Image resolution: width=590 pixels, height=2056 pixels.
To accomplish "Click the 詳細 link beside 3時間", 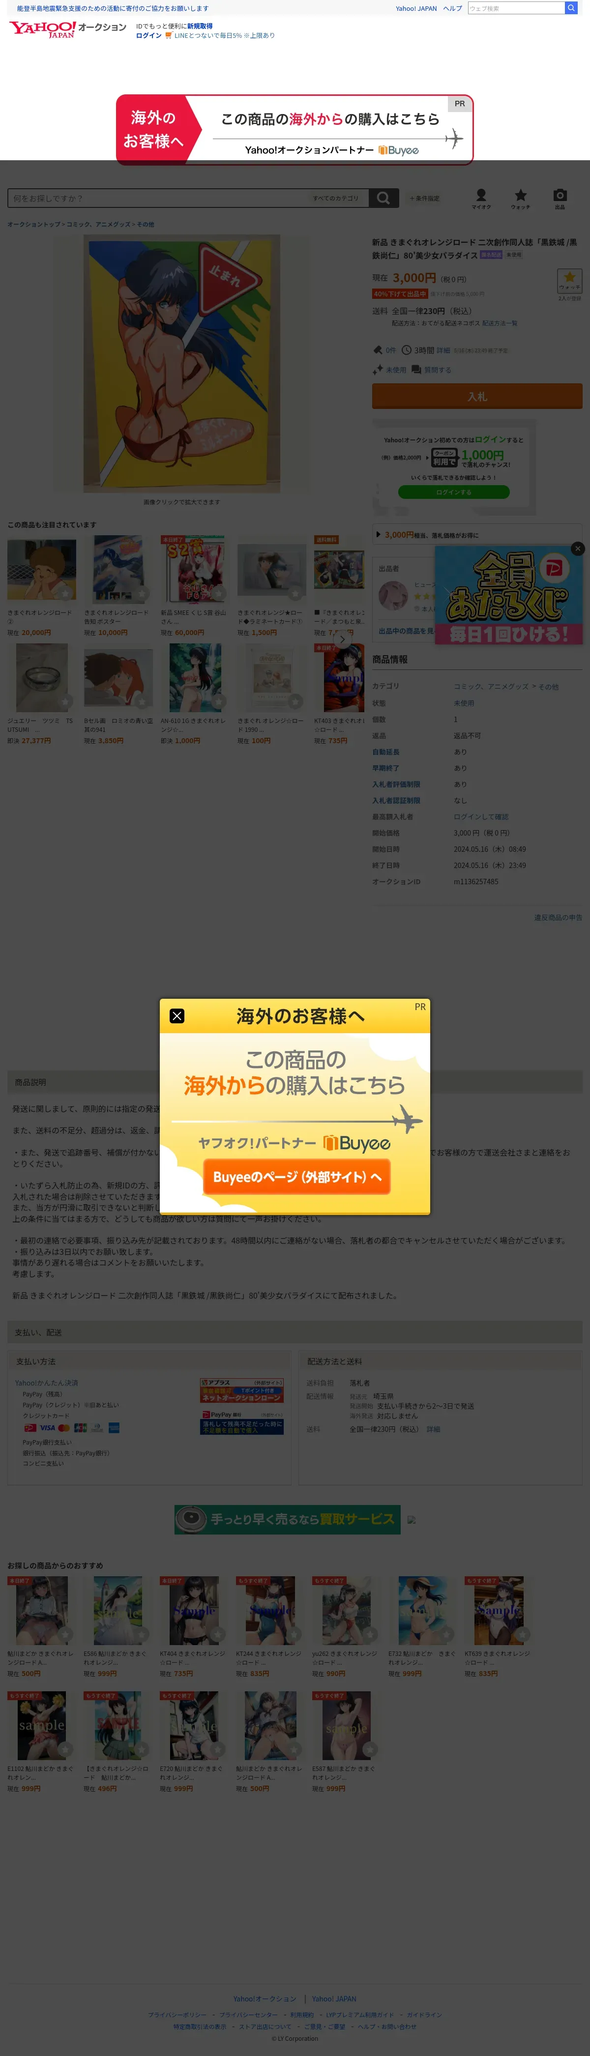I will (443, 349).
